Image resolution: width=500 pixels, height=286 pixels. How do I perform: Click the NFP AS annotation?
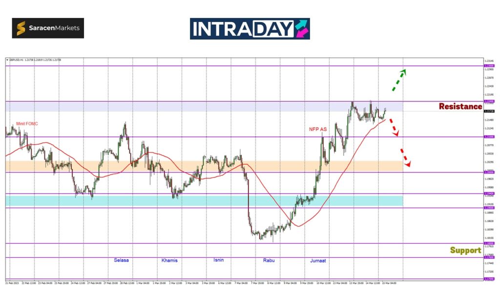(317, 130)
